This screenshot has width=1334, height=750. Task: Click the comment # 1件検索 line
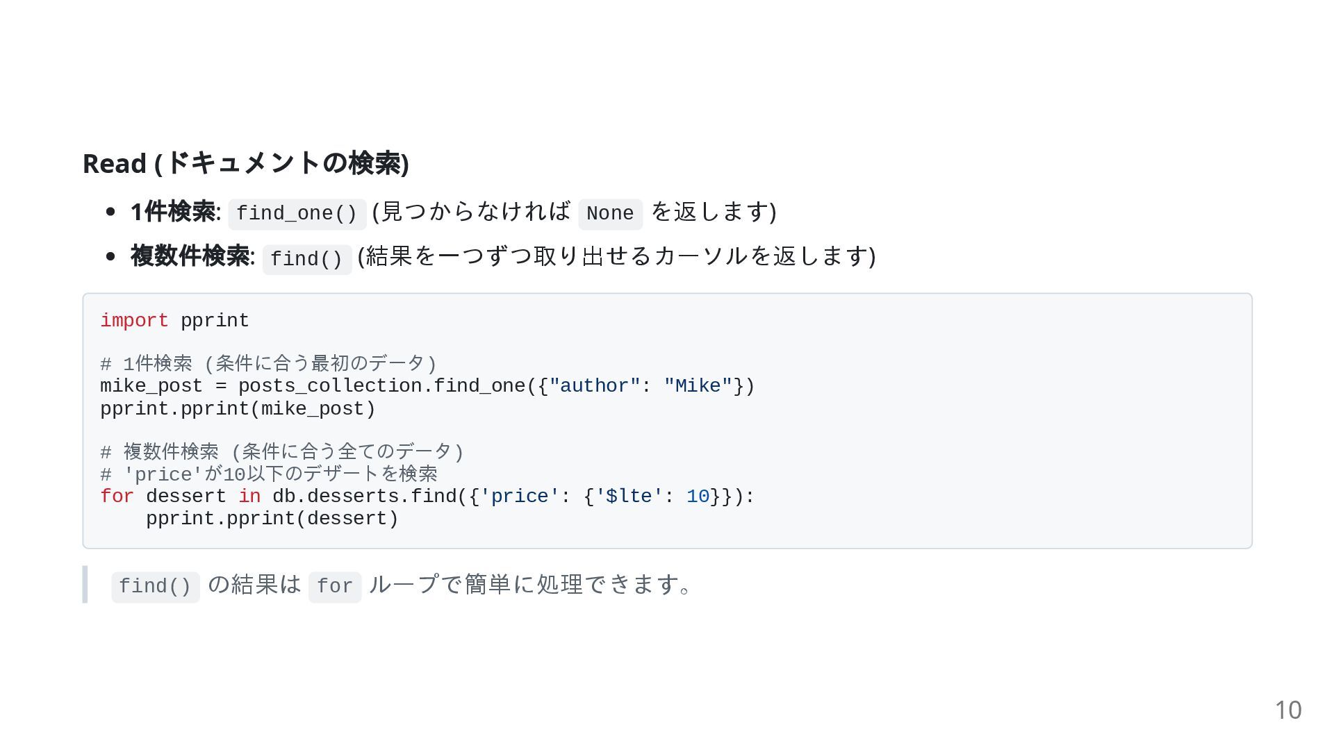[268, 364]
